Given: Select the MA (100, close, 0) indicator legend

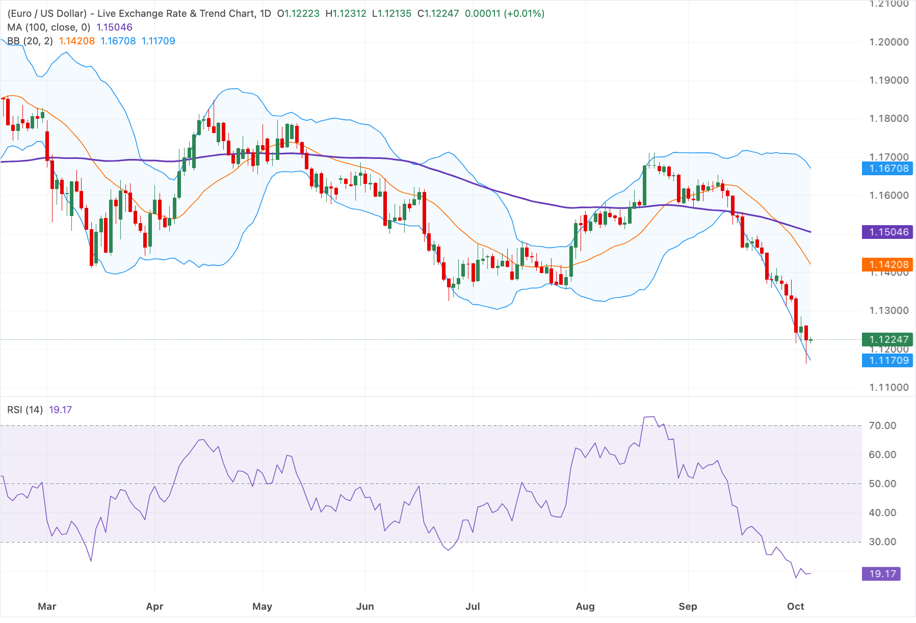Looking at the screenshot, I should pos(49,27).
